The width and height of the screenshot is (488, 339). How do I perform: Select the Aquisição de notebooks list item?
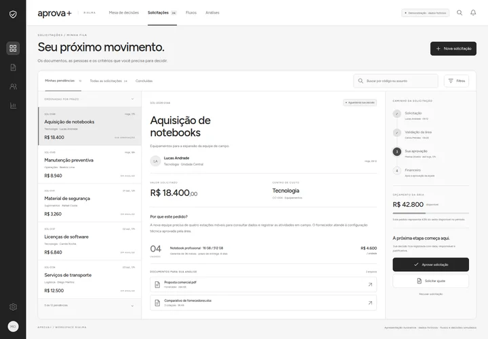(89, 126)
